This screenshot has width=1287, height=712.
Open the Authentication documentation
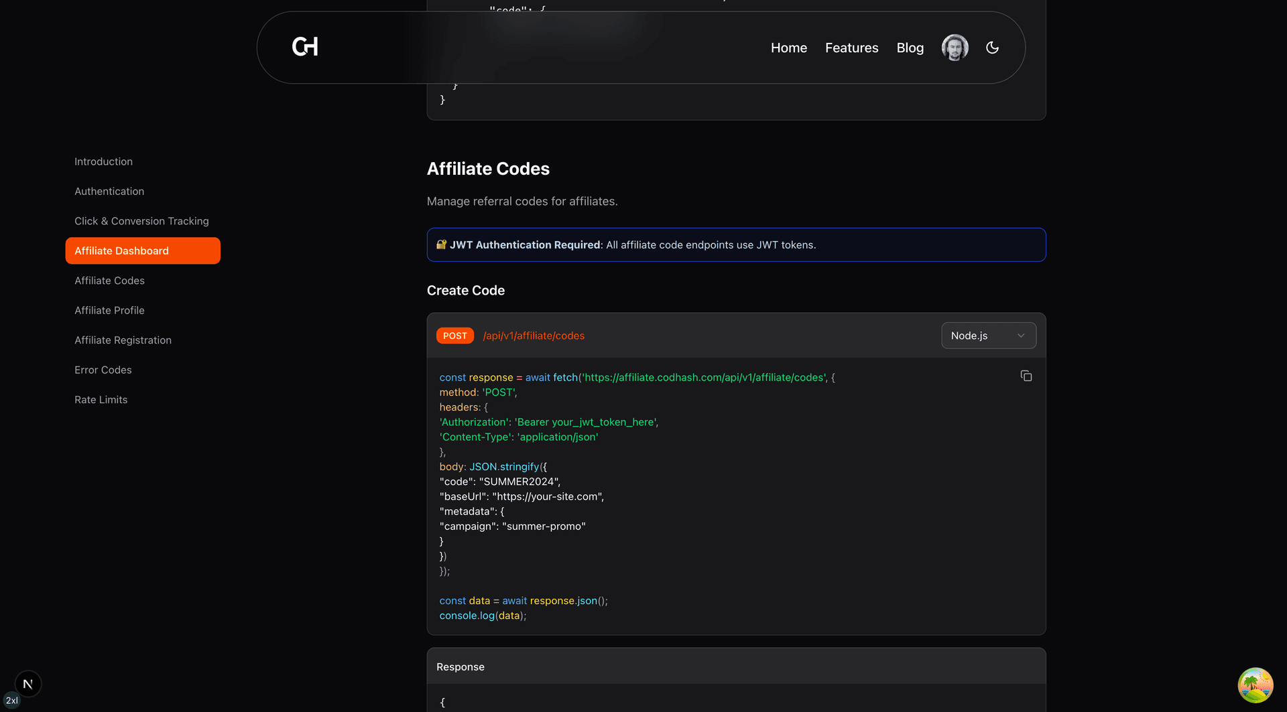(109, 191)
